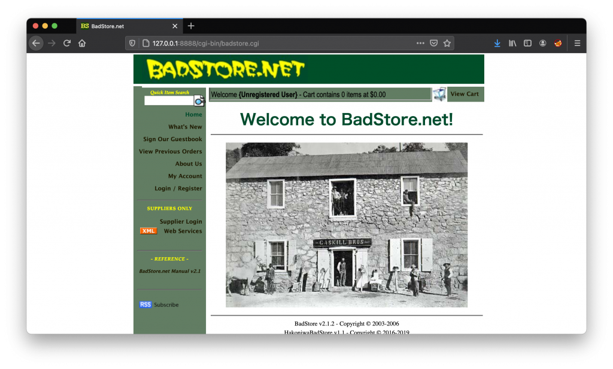Open the Downloads arrow in the toolbar
This screenshot has height=369, width=613.
(x=497, y=43)
